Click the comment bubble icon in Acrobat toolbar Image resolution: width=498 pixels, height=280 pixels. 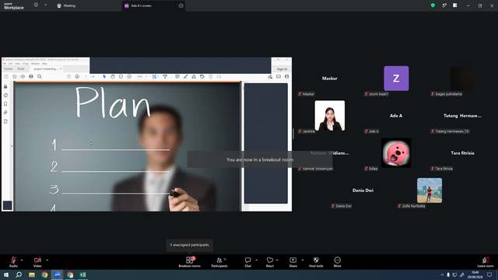(177, 76)
